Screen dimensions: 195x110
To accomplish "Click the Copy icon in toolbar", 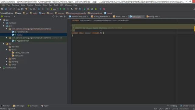I will point(22,9).
